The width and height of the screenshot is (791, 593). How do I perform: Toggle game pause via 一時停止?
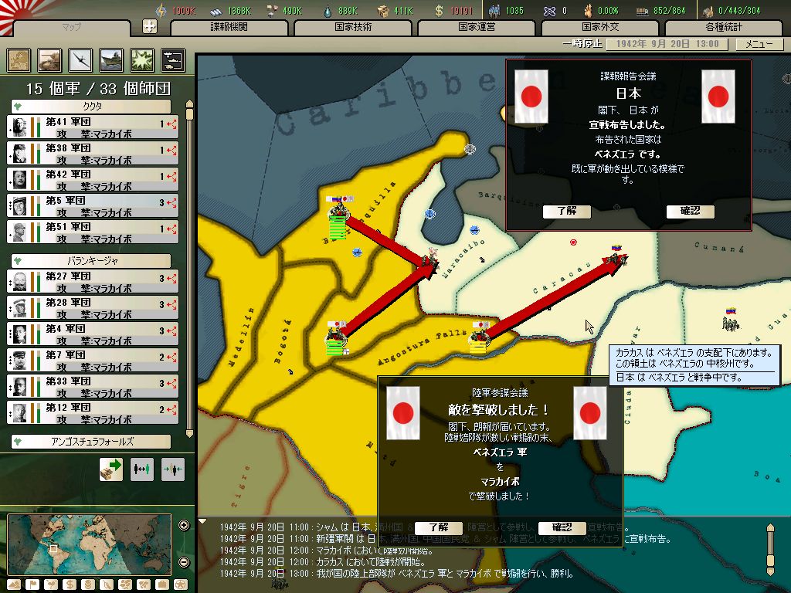[x=582, y=44]
